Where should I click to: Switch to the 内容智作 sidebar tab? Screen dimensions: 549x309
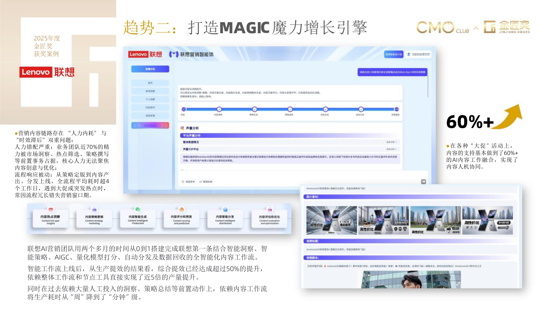[150, 107]
